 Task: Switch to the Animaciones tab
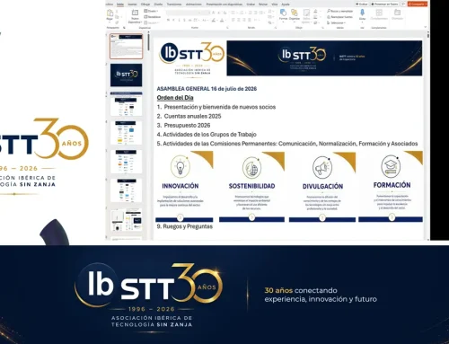[194, 4]
